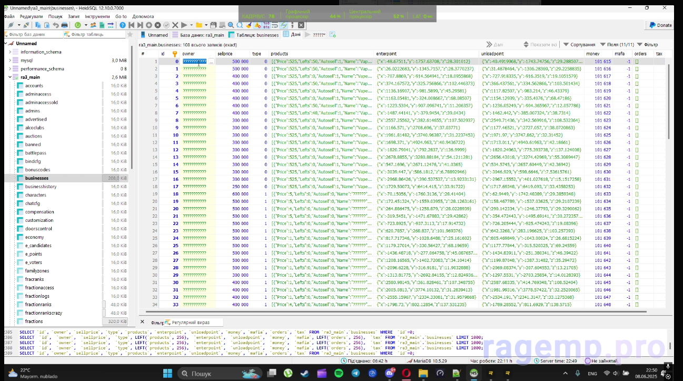Viewport: 683px width, 381px height.
Task: Click the insert row plus icon
Action: [x=149, y=25]
